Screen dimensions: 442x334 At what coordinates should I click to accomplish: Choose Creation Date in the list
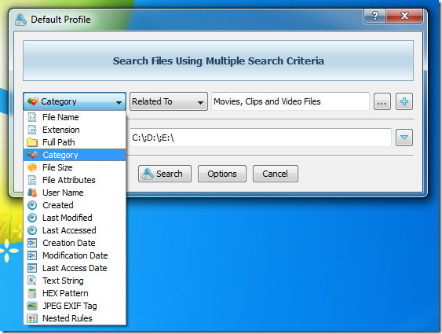point(75,243)
